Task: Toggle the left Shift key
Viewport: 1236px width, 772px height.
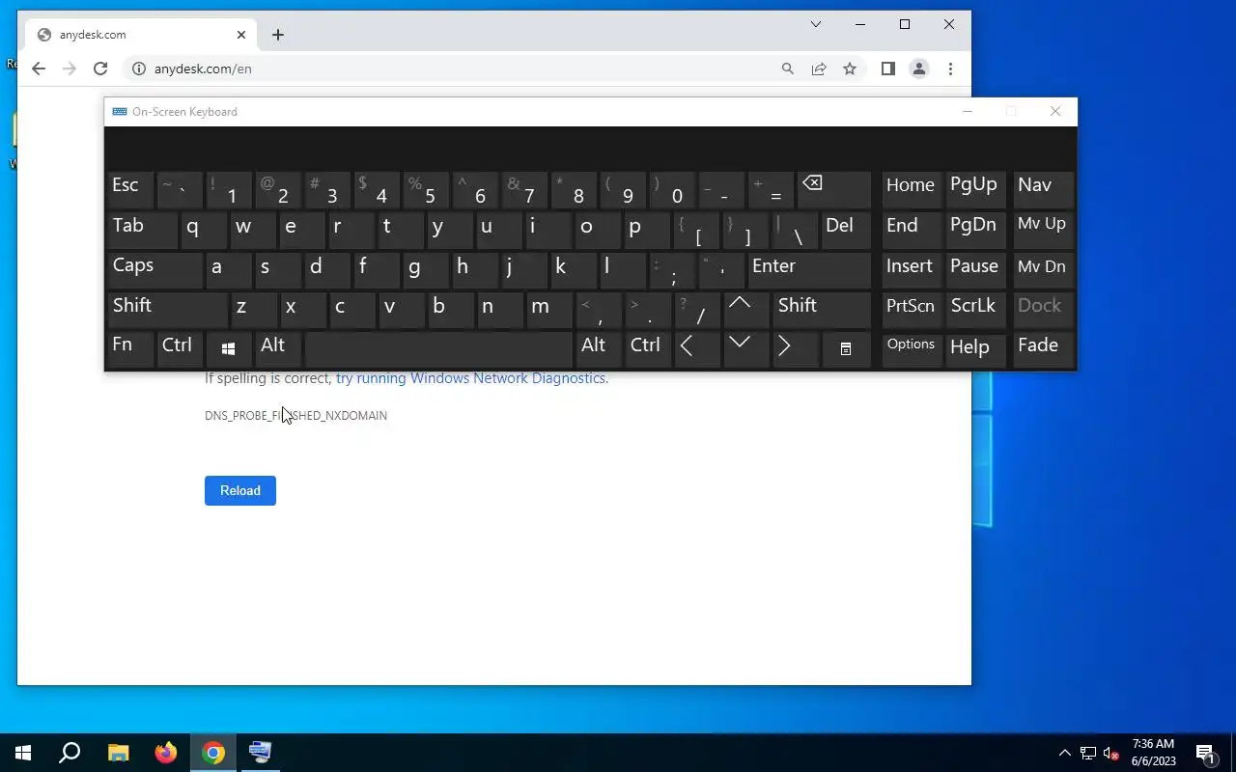Action: pyautogui.click(x=166, y=310)
